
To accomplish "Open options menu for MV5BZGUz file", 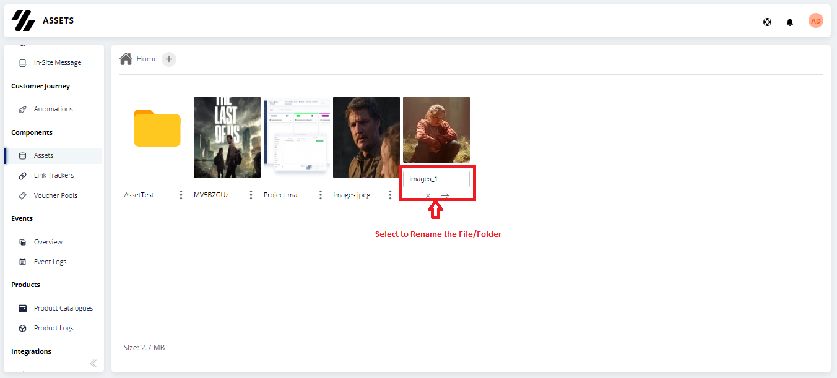I will point(251,195).
